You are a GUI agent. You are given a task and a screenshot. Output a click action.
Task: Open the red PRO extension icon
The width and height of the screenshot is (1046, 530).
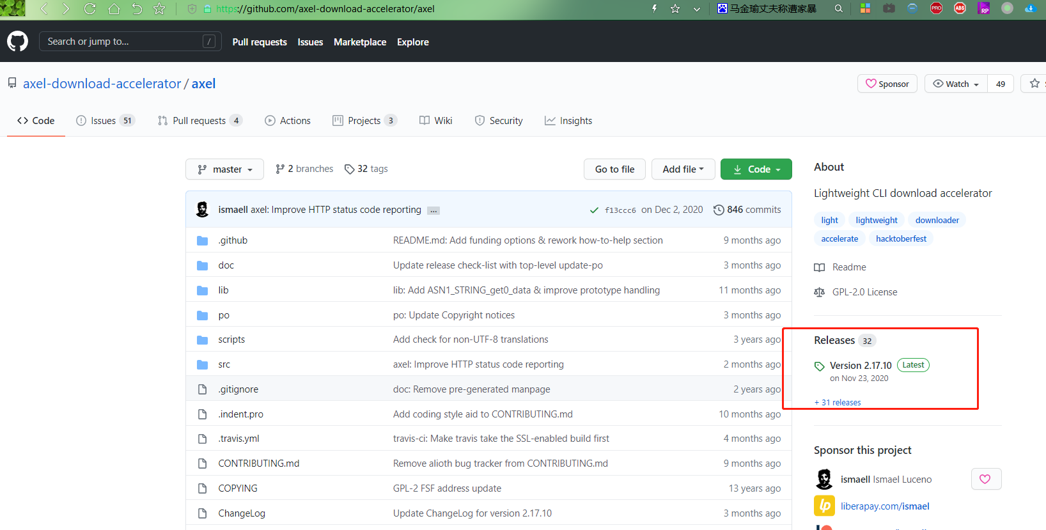tap(936, 8)
